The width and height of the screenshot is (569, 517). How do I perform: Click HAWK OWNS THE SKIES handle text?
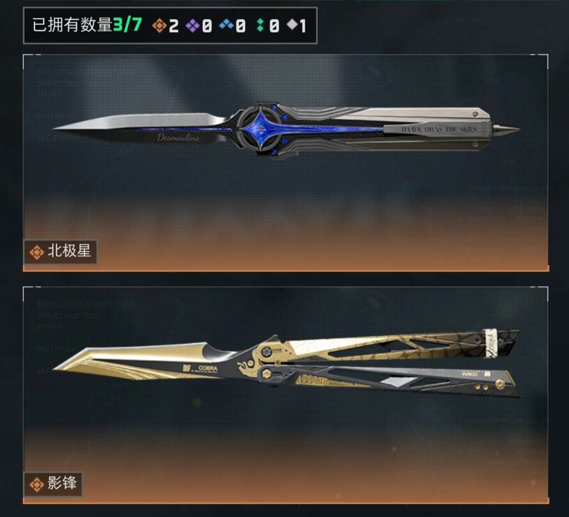click(439, 129)
